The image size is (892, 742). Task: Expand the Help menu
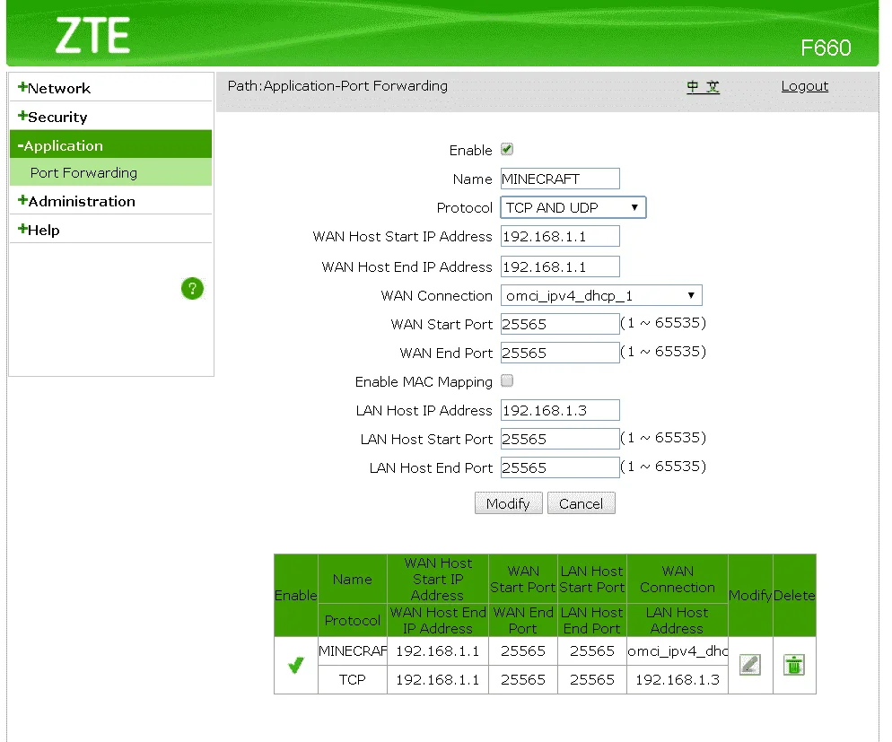coord(39,231)
